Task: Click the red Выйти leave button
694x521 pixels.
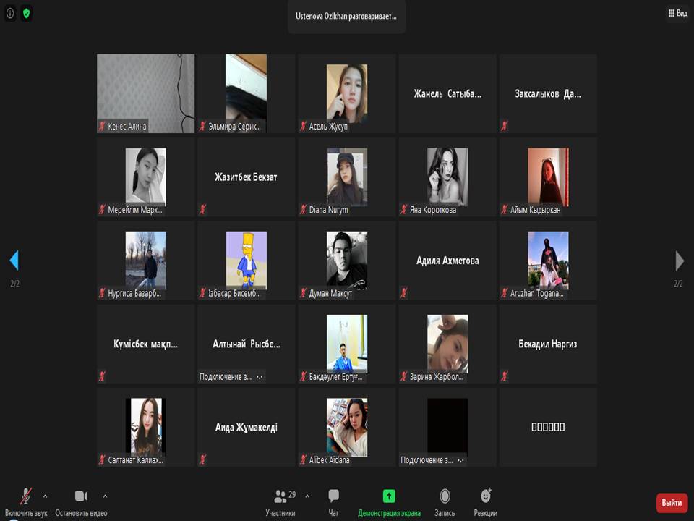Action: pos(671,502)
